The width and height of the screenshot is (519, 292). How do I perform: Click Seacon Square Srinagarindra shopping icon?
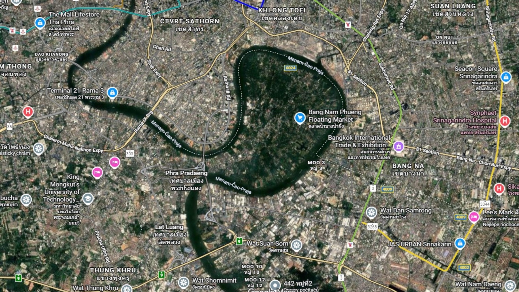506,77
